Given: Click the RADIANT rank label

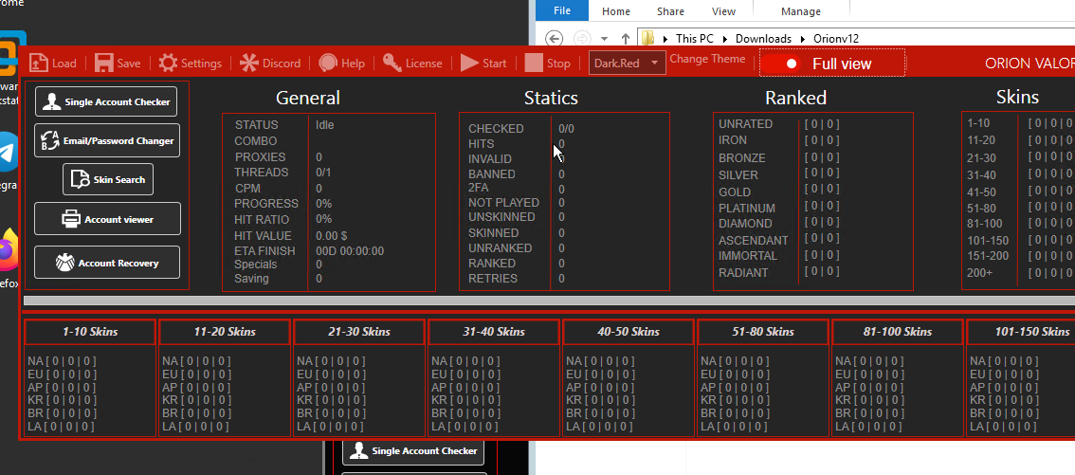Looking at the screenshot, I should coord(743,273).
